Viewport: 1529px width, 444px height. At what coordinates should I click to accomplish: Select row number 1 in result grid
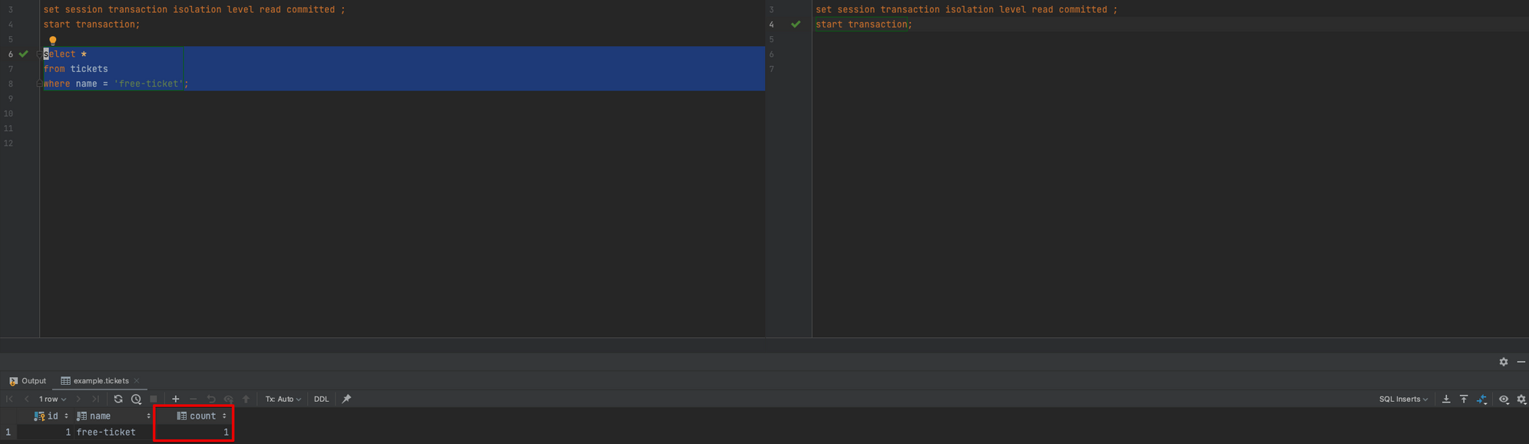(x=8, y=432)
